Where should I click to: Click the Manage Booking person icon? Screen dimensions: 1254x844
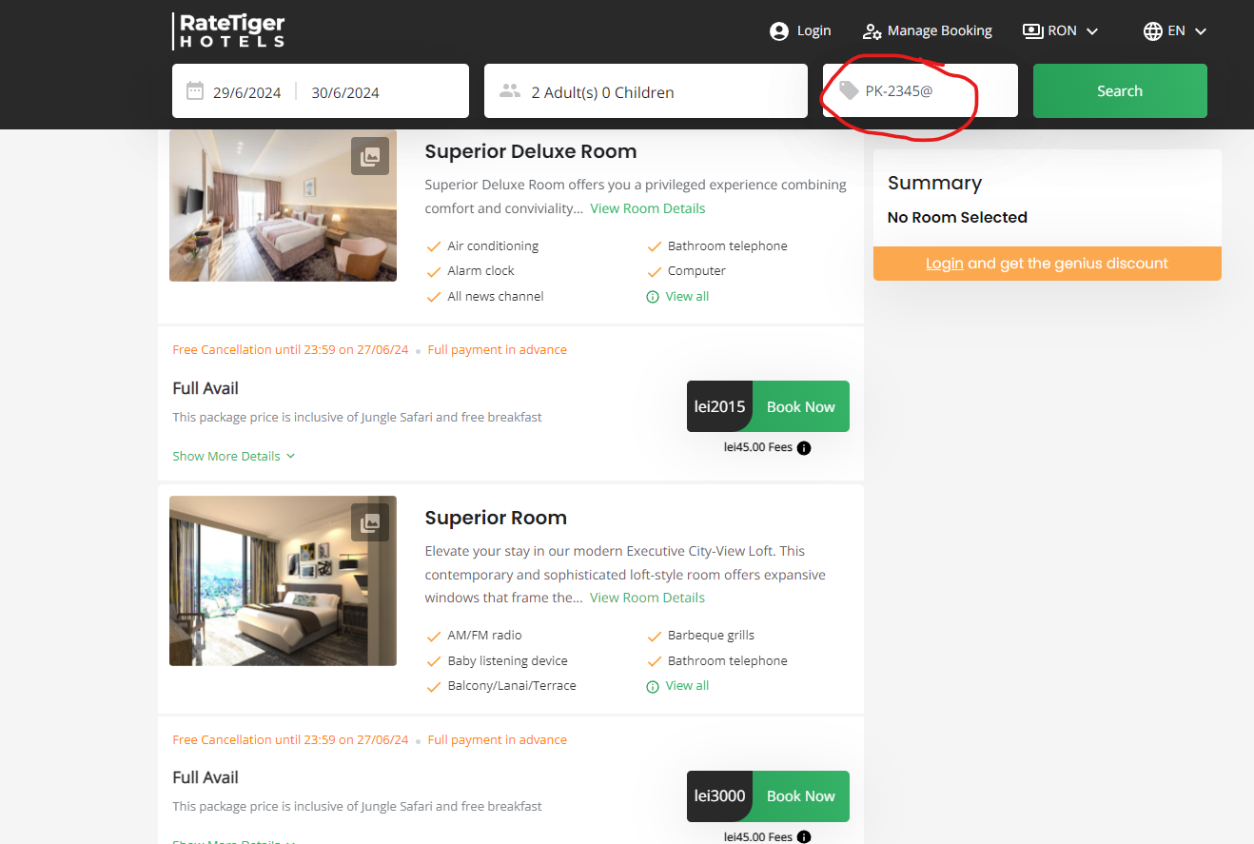tap(872, 30)
